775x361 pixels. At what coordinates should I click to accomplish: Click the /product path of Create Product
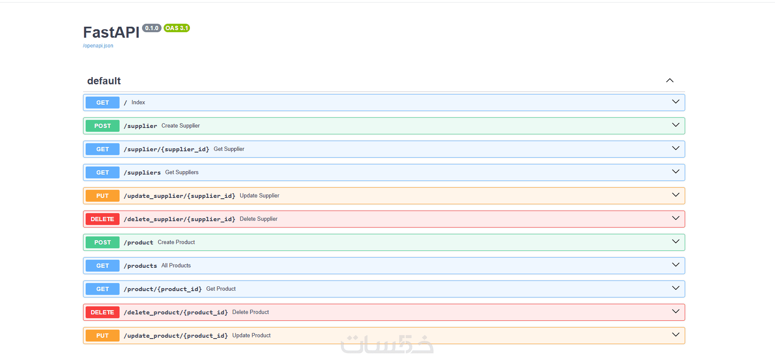tap(138, 242)
